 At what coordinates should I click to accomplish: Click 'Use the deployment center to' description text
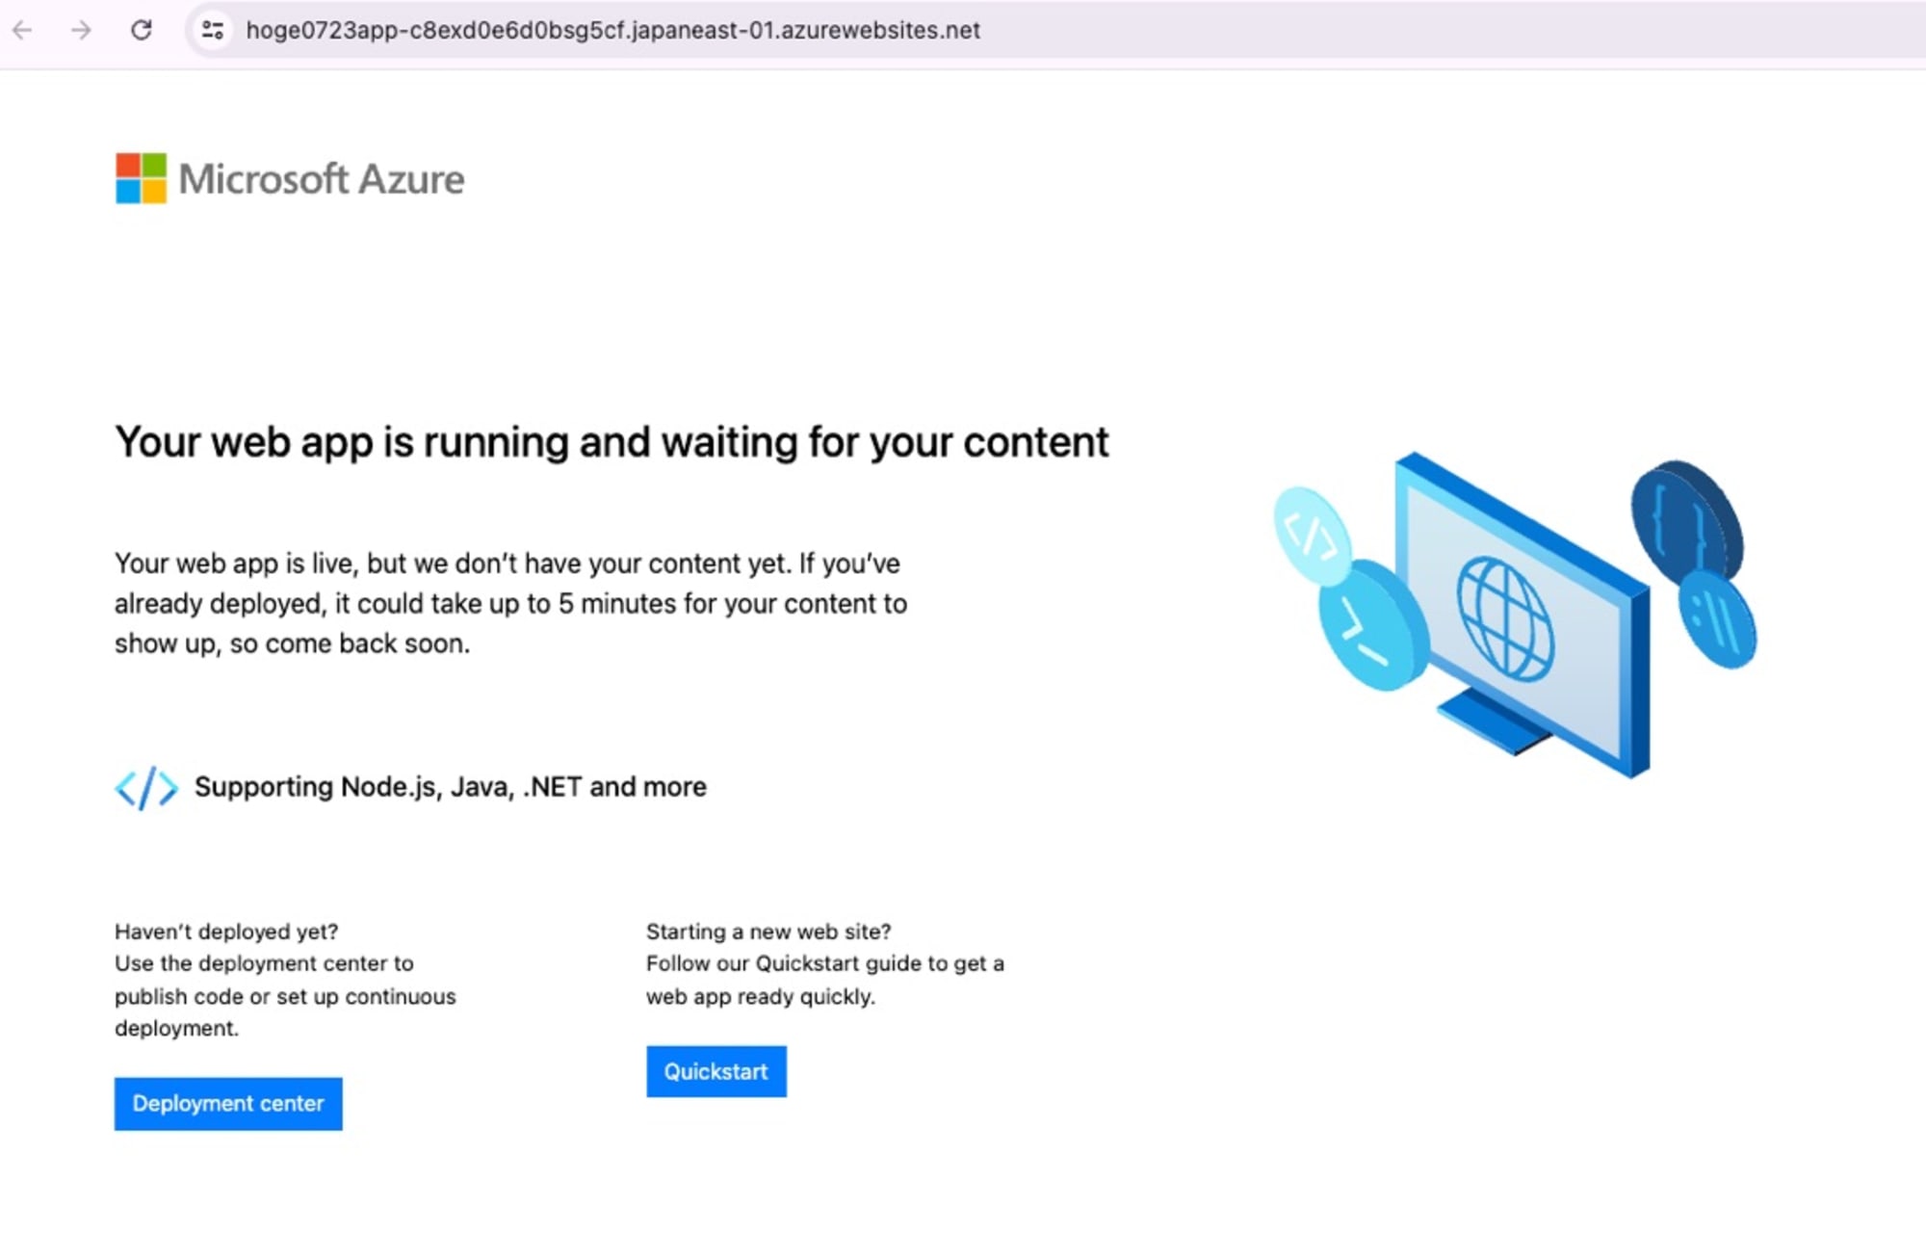[x=285, y=996]
